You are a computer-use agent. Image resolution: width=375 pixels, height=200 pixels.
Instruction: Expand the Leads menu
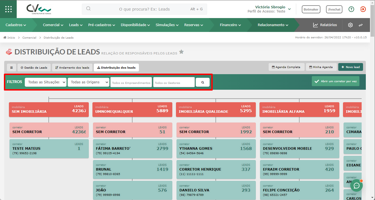click(76, 25)
